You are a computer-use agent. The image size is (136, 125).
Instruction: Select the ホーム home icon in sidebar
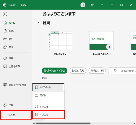5,23
